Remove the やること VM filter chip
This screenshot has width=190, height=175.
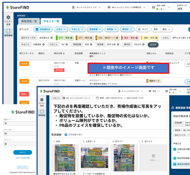click(x=67, y=45)
